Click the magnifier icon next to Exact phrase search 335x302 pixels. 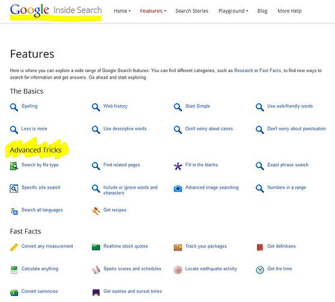pyautogui.click(x=260, y=166)
